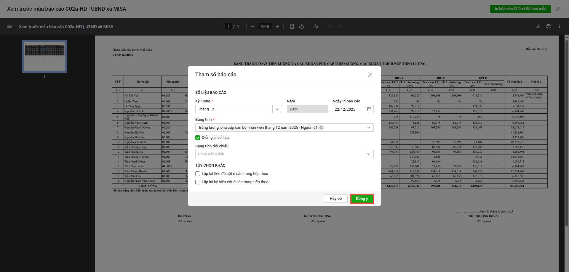This screenshot has height=272, width=569.
Task: Click the zoom out minus icon
Action: tap(252, 27)
